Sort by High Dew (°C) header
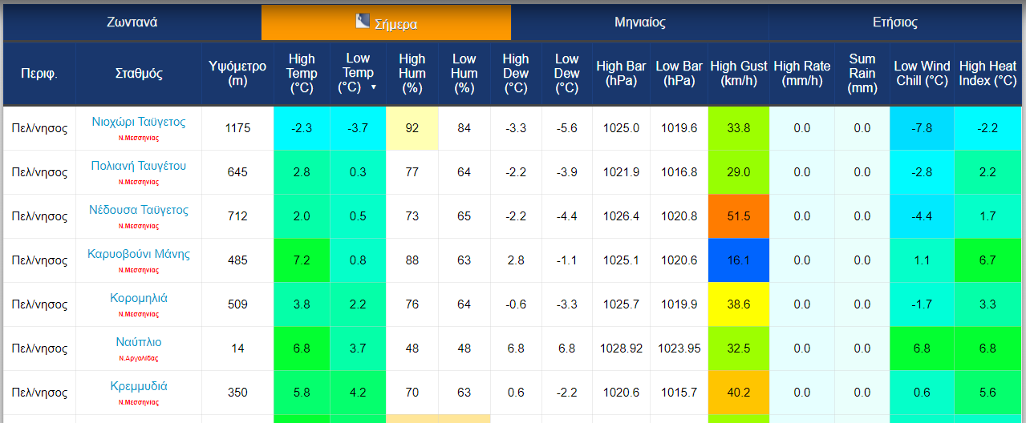Image resolution: width=1026 pixels, height=423 pixels. 516,74
